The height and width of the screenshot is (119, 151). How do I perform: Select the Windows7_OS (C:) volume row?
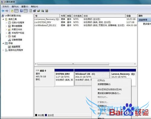tap(85, 25)
